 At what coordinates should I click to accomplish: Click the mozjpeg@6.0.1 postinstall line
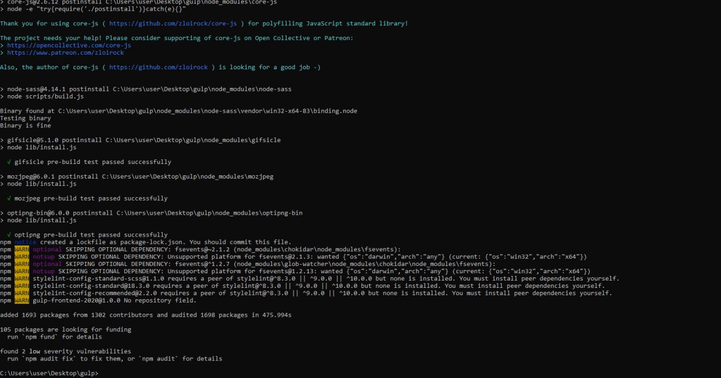click(137, 177)
